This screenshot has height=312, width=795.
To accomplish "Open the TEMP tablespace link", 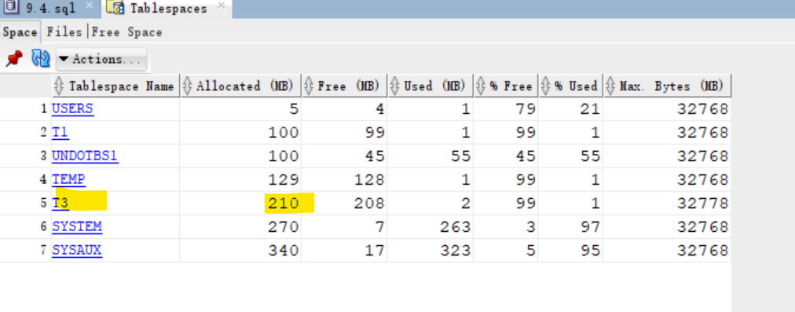I will tap(68, 180).
